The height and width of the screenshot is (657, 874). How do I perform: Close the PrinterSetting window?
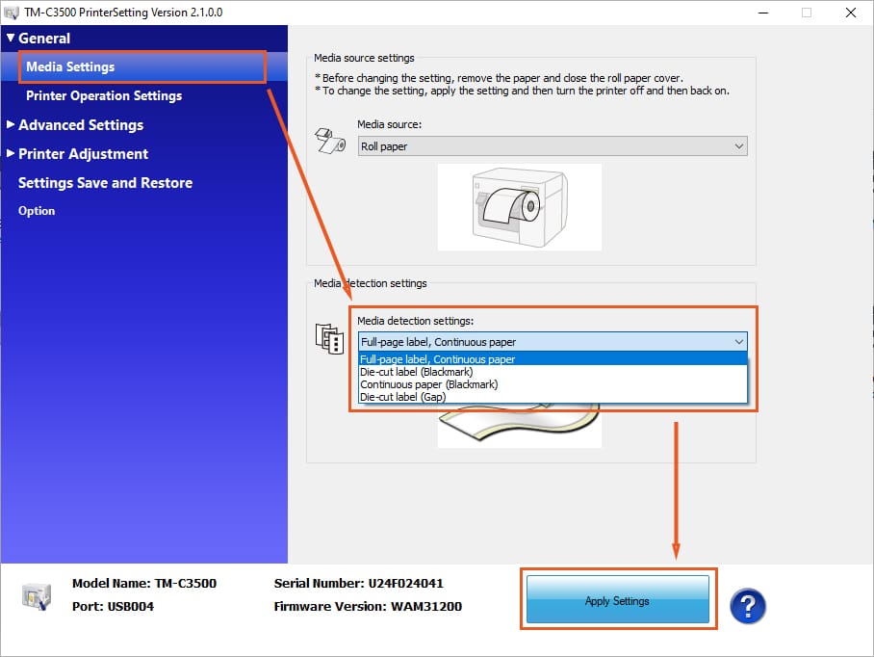pyautogui.click(x=851, y=13)
